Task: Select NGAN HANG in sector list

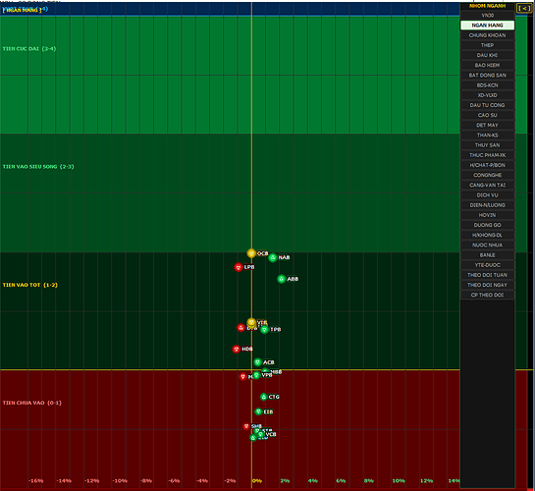Action: coord(487,26)
